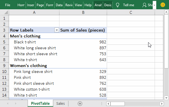Select the White t-shirt cell in row 14

pos(34,95)
